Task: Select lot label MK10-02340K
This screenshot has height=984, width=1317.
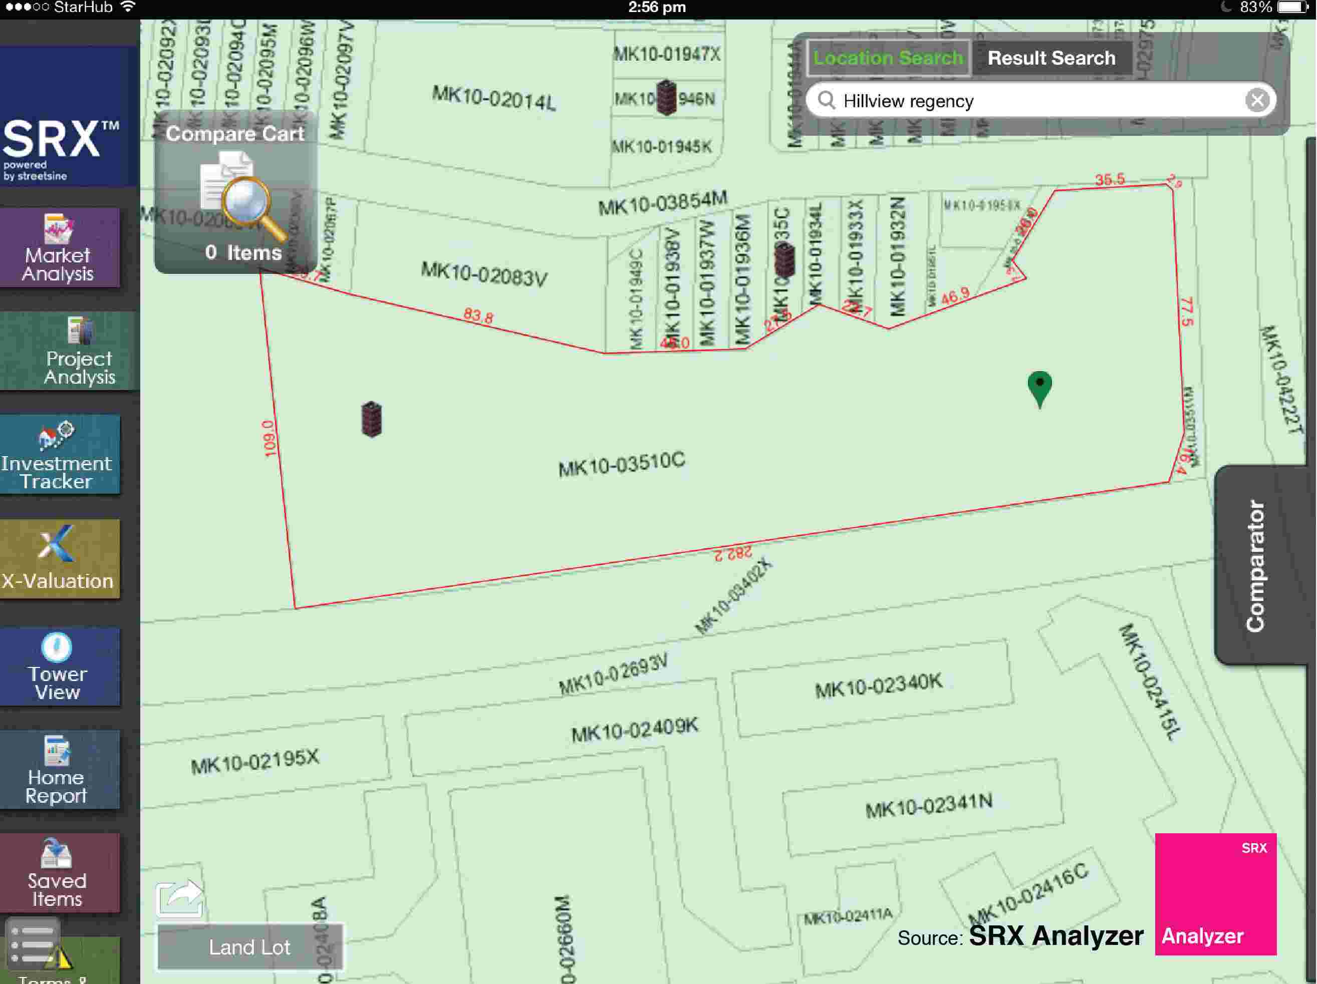Action: [x=878, y=686]
